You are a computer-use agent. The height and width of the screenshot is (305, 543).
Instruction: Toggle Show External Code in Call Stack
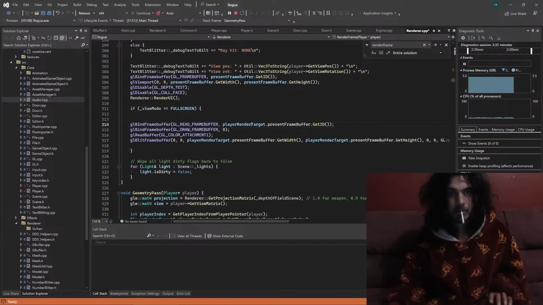pyautogui.click(x=225, y=236)
